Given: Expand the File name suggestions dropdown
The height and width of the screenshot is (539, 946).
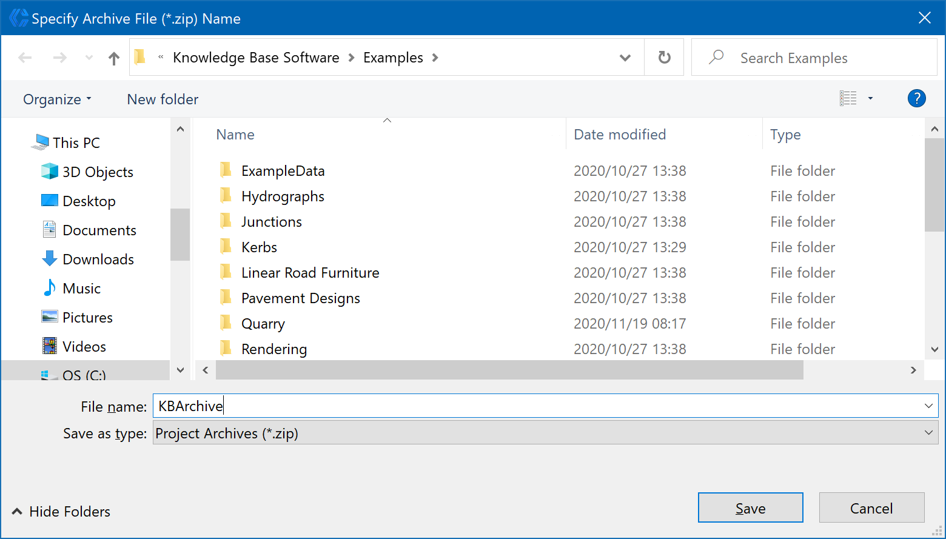Looking at the screenshot, I should pyautogui.click(x=928, y=406).
